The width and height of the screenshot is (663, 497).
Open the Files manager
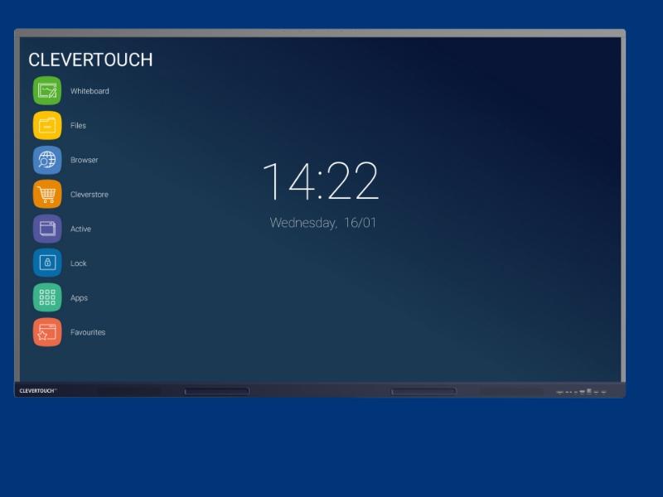tap(46, 125)
